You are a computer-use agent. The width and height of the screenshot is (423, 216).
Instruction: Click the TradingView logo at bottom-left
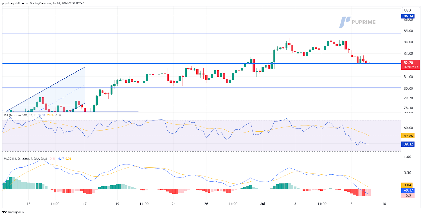pyautogui.click(x=13, y=212)
